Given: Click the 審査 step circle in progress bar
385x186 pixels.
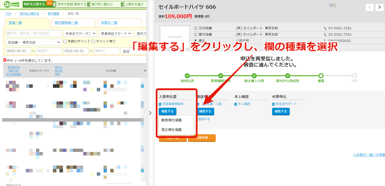Looking at the screenshot, I should click(x=321, y=75).
